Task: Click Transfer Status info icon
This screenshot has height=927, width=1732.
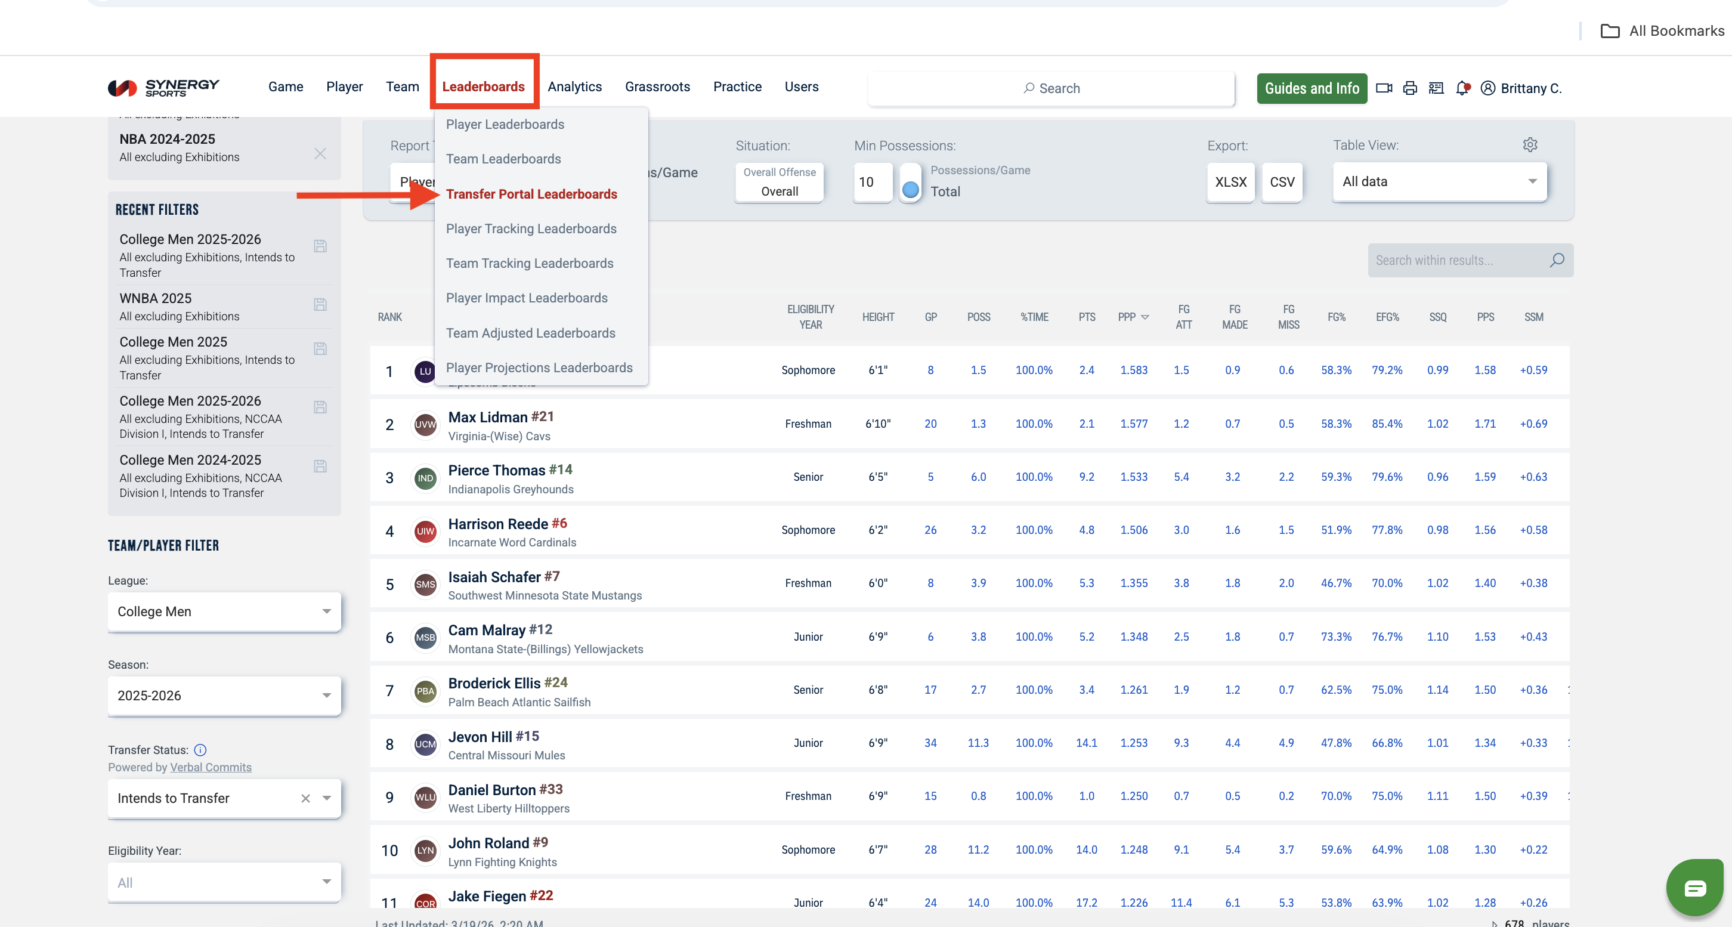Action: point(200,749)
